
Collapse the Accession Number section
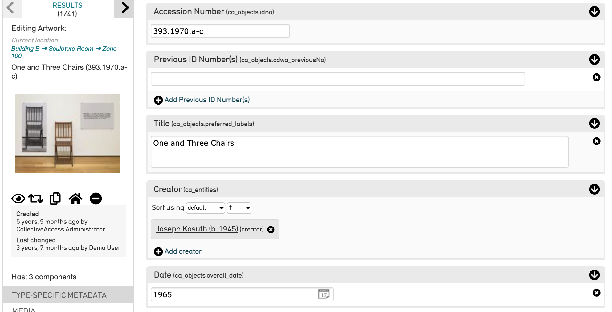(594, 12)
